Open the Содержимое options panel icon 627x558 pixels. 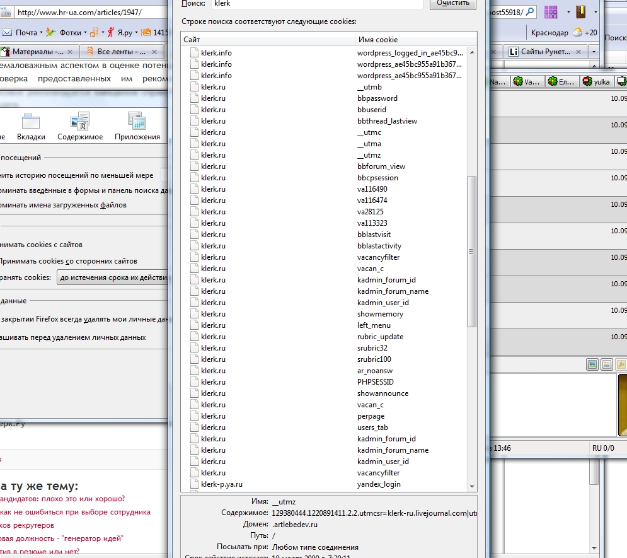pos(80,121)
